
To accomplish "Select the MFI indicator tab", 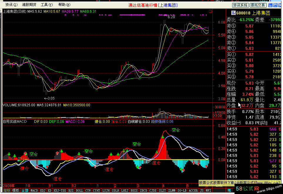I will 208,190.
